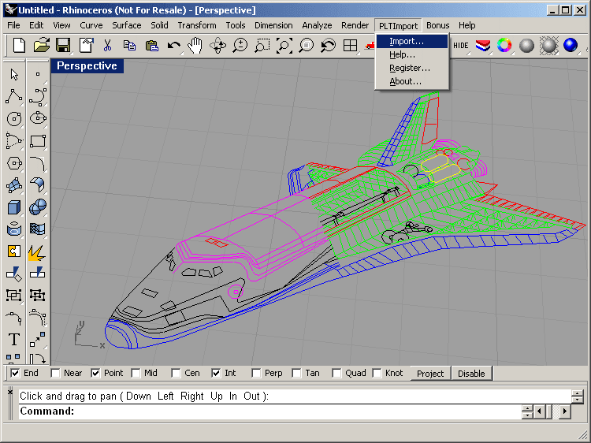Click the Save disk icon

click(x=63, y=46)
